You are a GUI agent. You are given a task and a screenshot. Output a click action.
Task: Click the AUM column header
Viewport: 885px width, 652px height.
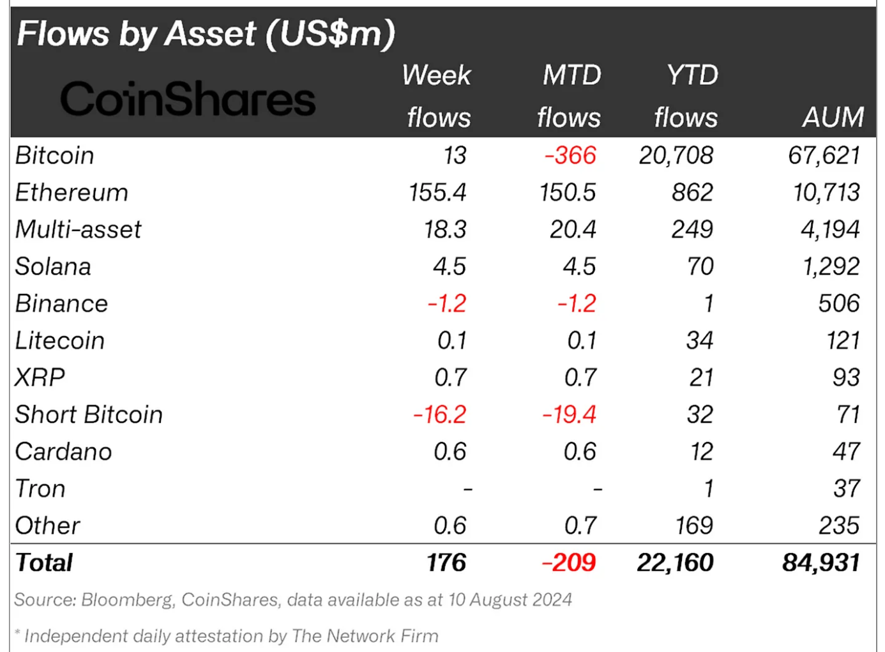pos(833,118)
